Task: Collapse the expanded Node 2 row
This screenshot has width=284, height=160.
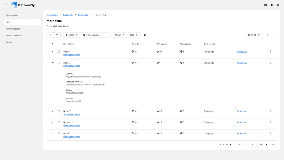Action: point(53,63)
